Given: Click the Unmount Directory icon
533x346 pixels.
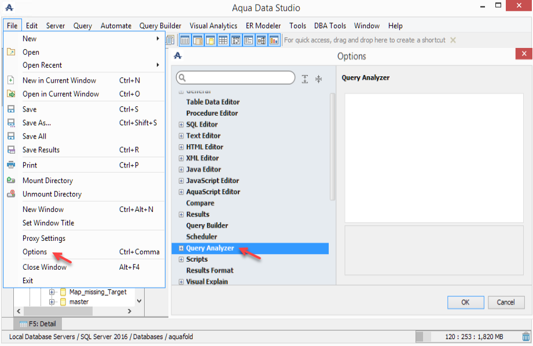Looking at the screenshot, I should point(11,194).
